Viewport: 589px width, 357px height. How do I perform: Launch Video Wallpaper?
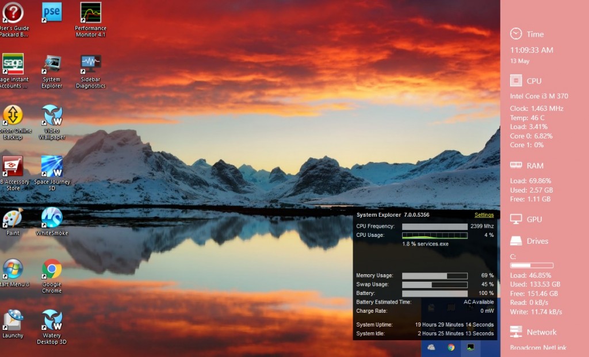51,115
